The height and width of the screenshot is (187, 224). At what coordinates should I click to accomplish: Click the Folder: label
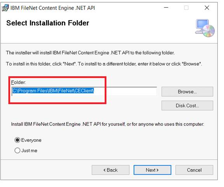coord(18,82)
